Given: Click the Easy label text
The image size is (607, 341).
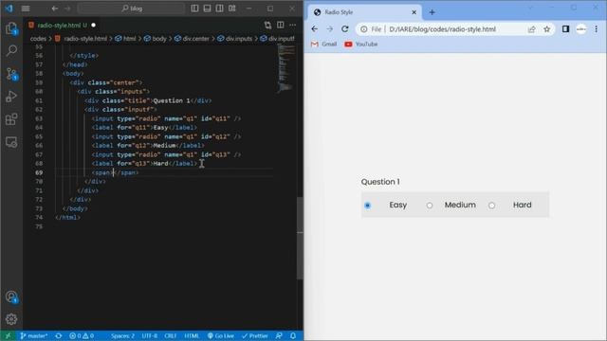Looking at the screenshot, I should [398, 205].
